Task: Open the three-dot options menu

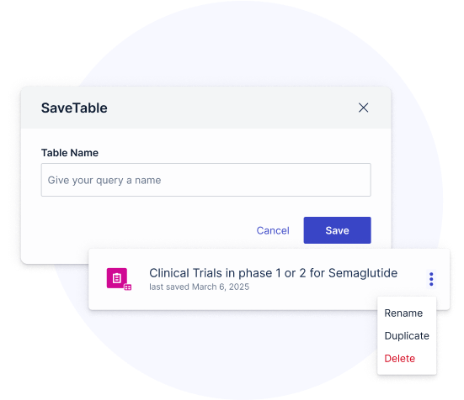Action: 431,279
